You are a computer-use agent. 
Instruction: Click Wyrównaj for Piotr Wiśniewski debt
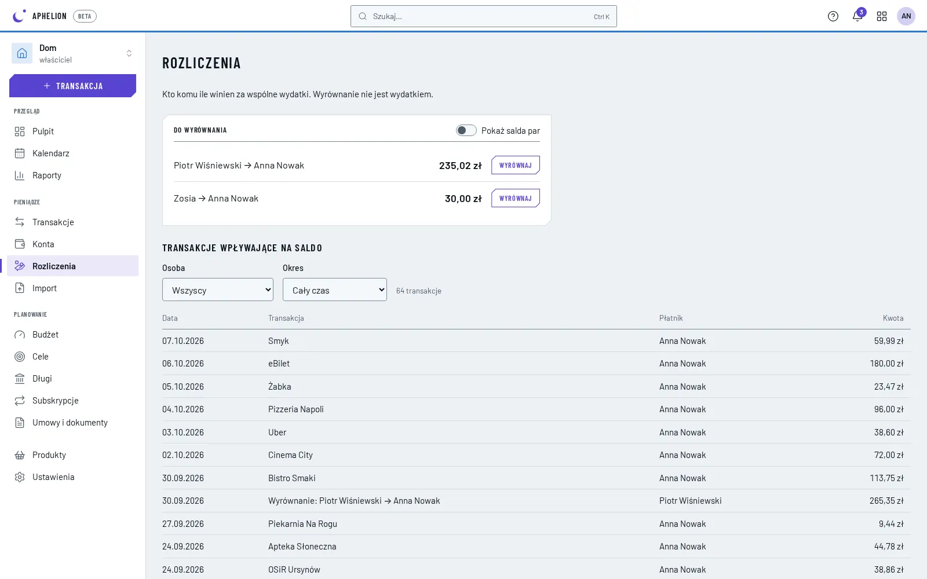pos(516,165)
